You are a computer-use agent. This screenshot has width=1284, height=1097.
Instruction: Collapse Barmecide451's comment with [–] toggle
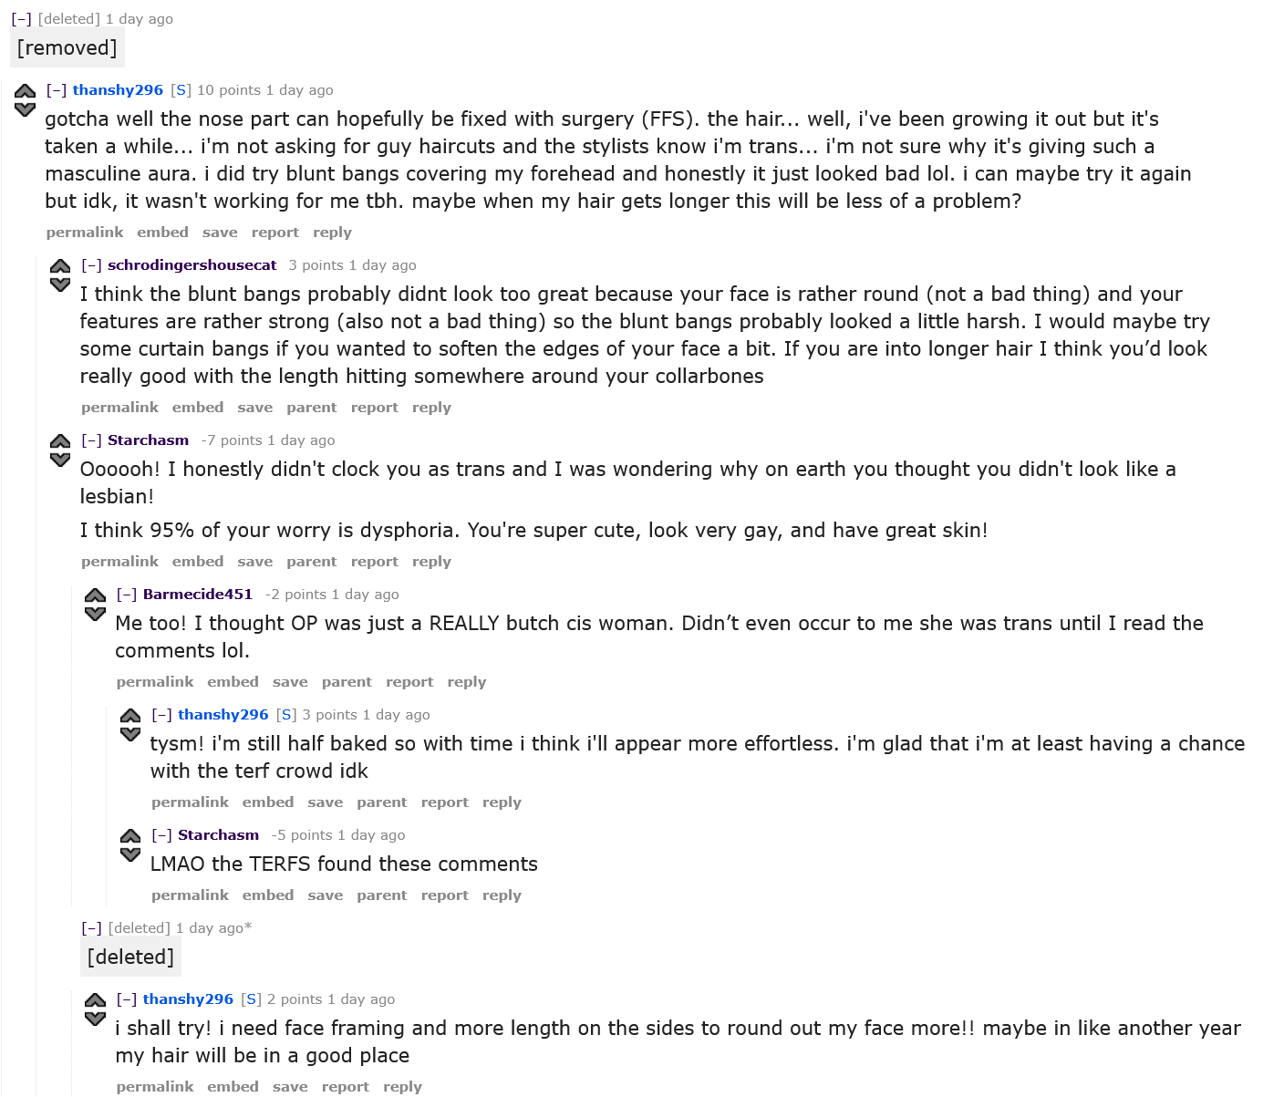127,595
